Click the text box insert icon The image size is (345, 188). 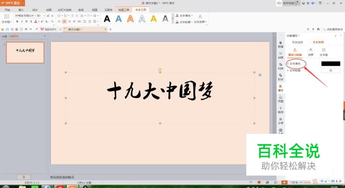pyautogui.click(x=6, y=16)
